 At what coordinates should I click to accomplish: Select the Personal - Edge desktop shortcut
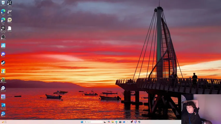3,21
